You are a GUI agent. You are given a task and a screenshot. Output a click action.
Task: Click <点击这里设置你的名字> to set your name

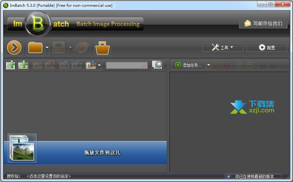49,176
